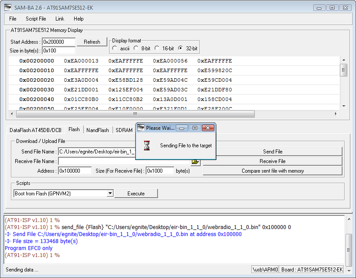Click Sending File to the target message
The height and width of the screenshot is (278, 356).
(x=186, y=146)
